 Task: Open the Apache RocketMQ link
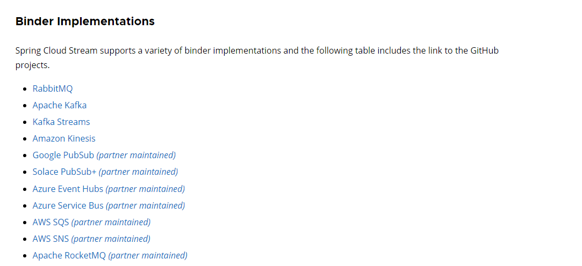click(x=69, y=255)
